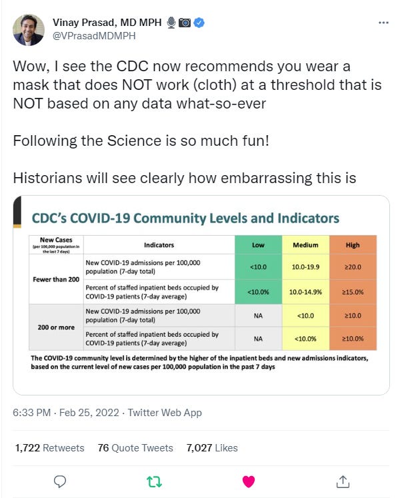The width and height of the screenshot is (400, 498).
Task: Click the microphone emoji next to name
Action: (x=171, y=23)
